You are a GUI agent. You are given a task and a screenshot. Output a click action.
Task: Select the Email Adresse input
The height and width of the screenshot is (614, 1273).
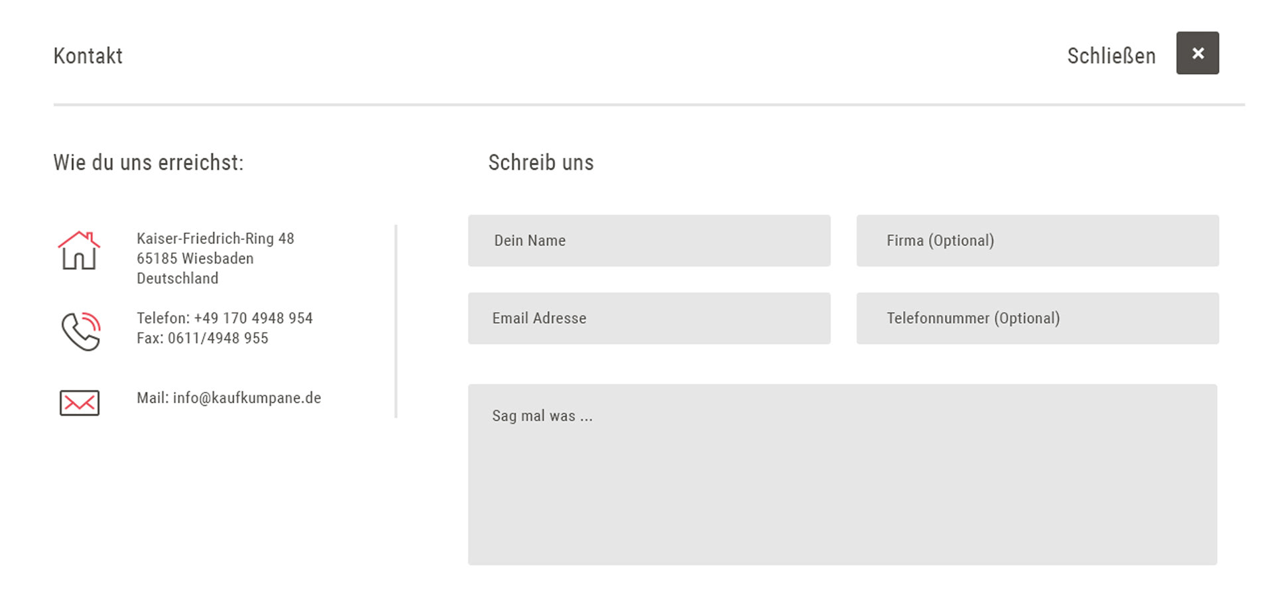(649, 318)
